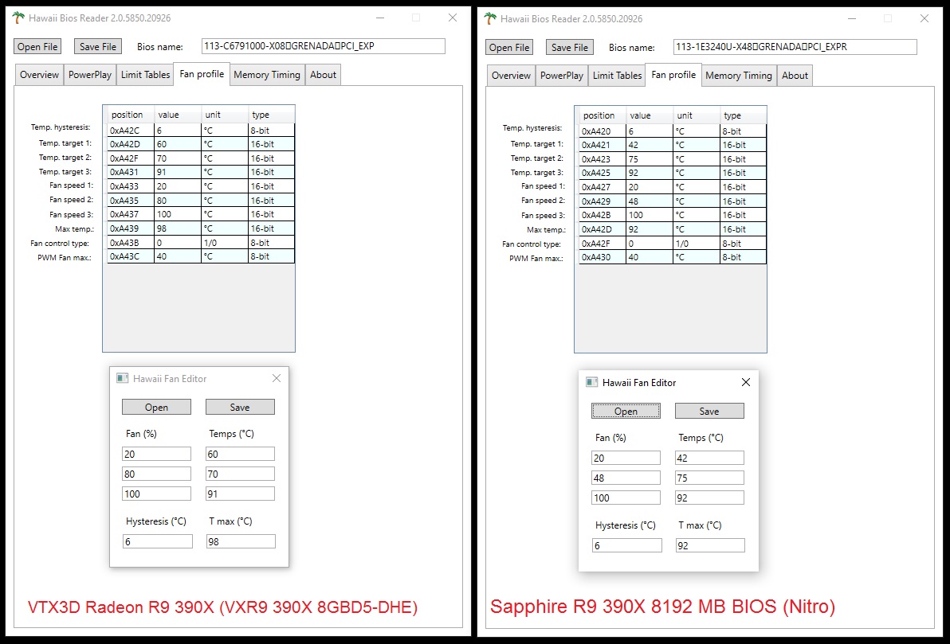Screen dimensions: 950x644
Task: Click the fan 80 percent field in the left editor
Action: (156, 474)
